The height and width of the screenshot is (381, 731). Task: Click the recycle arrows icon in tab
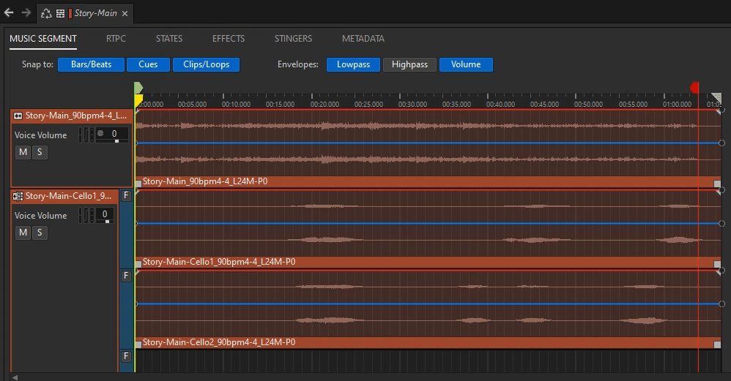tap(46, 13)
